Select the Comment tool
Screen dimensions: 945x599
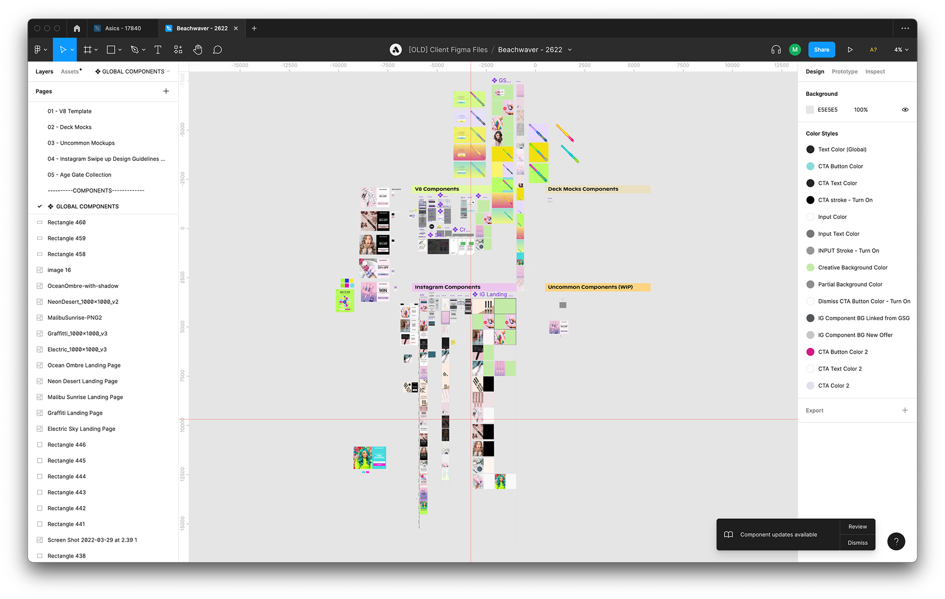point(217,50)
